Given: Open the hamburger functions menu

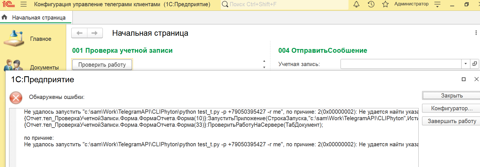Looking at the screenshot, I should coord(24,4).
